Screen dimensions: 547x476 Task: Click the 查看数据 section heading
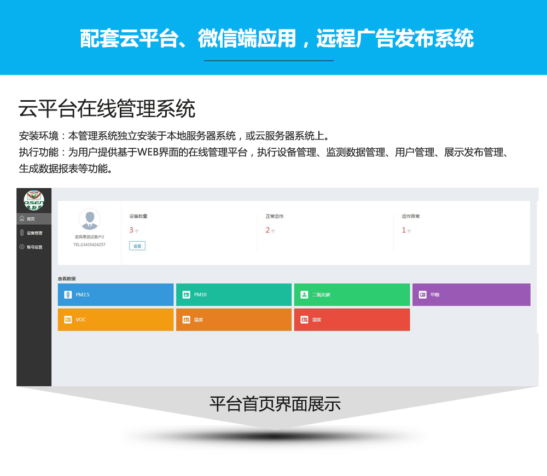click(67, 278)
